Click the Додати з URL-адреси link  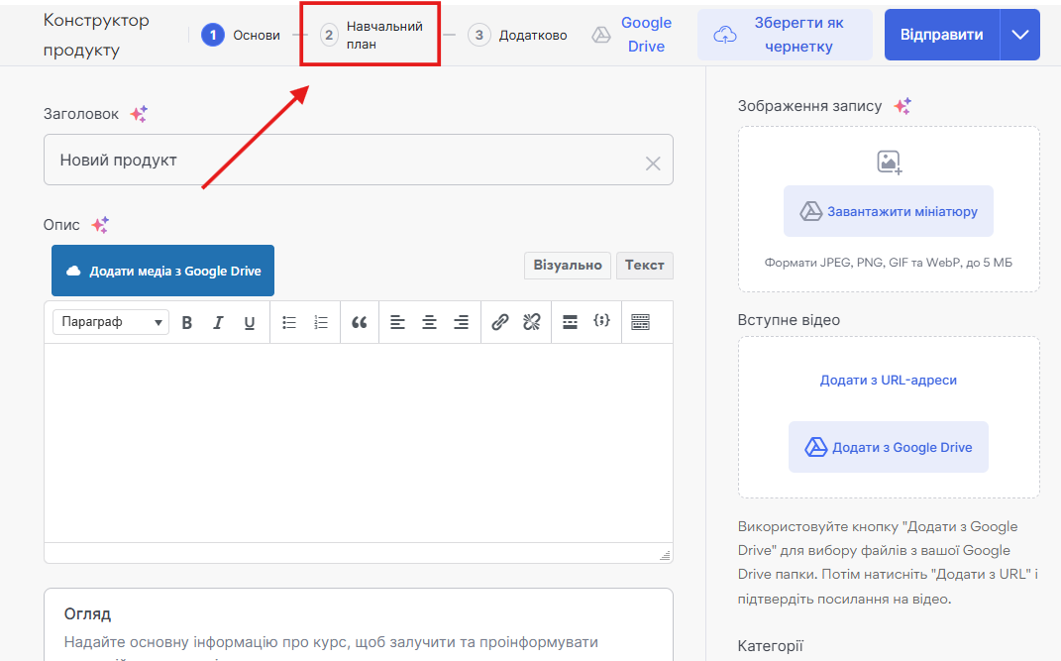click(888, 381)
